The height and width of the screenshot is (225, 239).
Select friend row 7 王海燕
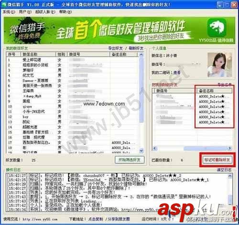(x=73, y=91)
